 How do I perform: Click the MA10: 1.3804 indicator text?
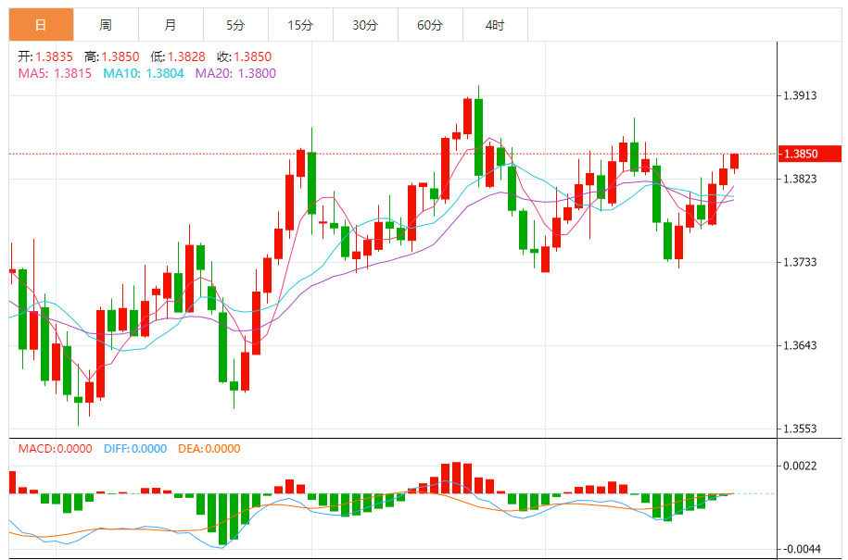[x=144, y=73]
